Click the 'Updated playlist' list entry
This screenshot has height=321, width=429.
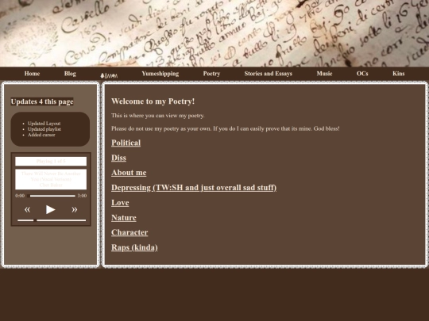(44, 129)
